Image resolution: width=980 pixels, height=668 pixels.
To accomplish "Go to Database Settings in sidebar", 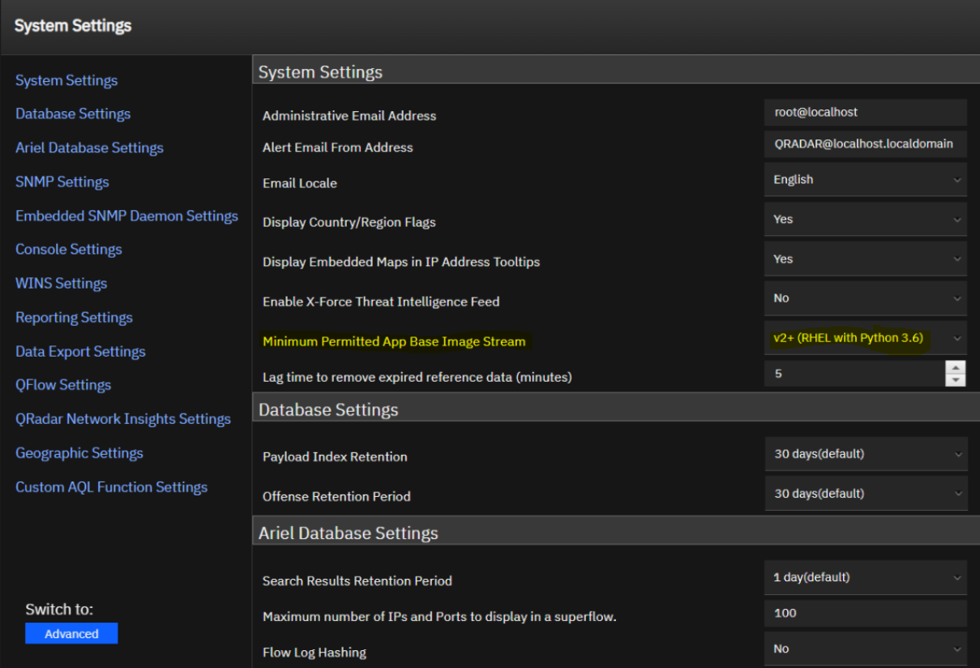I will point(73,114).
